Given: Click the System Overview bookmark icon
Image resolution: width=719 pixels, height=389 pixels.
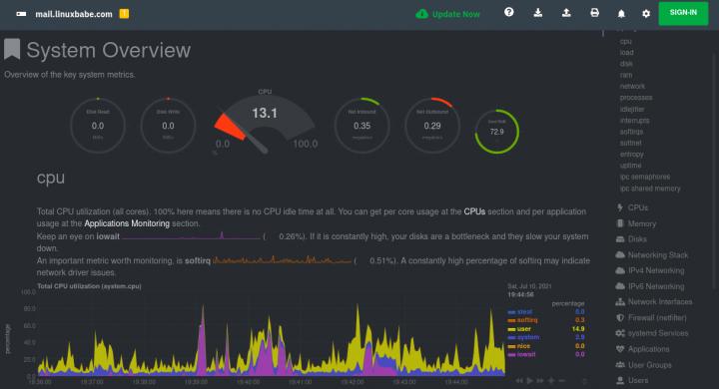Looking at the screenshot, I should click(x=12, y=49).
